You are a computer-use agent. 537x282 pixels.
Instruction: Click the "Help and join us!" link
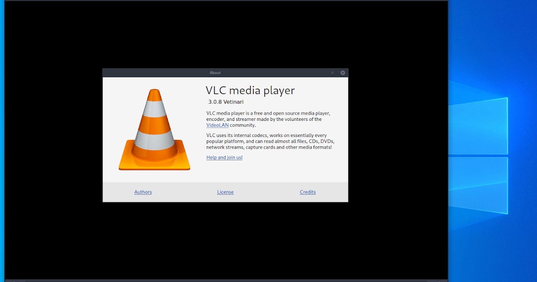[x=224, y=158]
